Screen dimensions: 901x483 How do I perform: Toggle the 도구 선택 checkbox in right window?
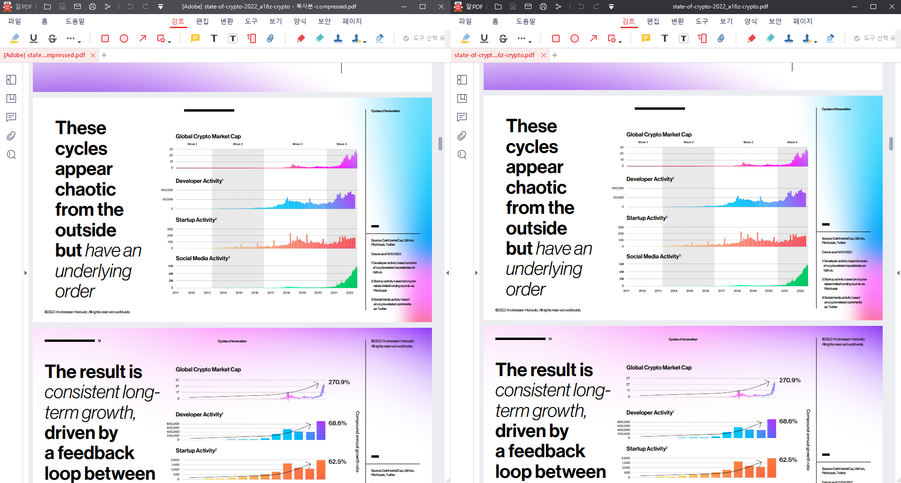[x=857, y=38]
